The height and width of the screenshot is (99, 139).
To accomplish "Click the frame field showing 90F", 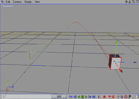I will [59, 97].
